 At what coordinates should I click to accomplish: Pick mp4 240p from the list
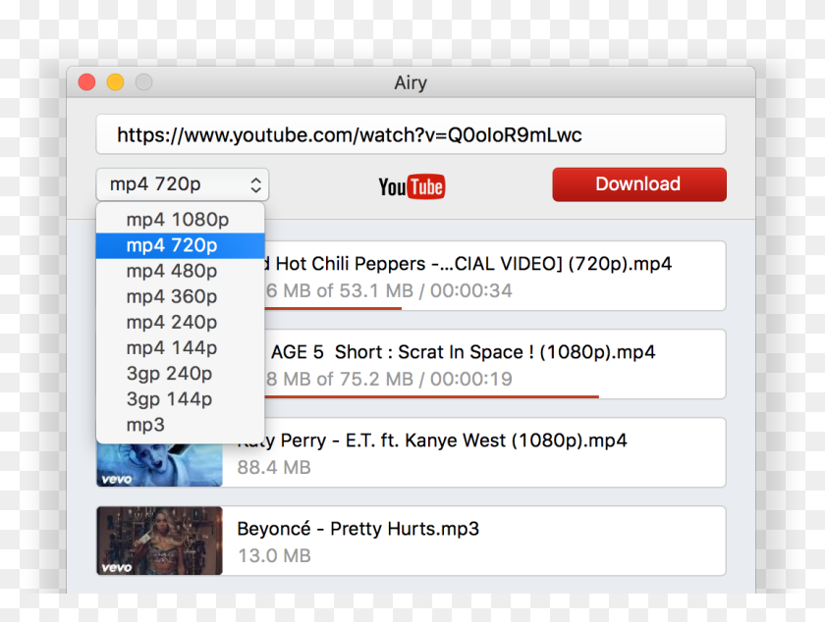(180, 323)
